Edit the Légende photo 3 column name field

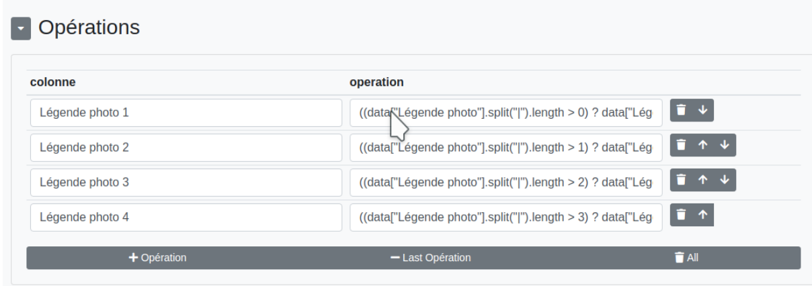(186, 183)
